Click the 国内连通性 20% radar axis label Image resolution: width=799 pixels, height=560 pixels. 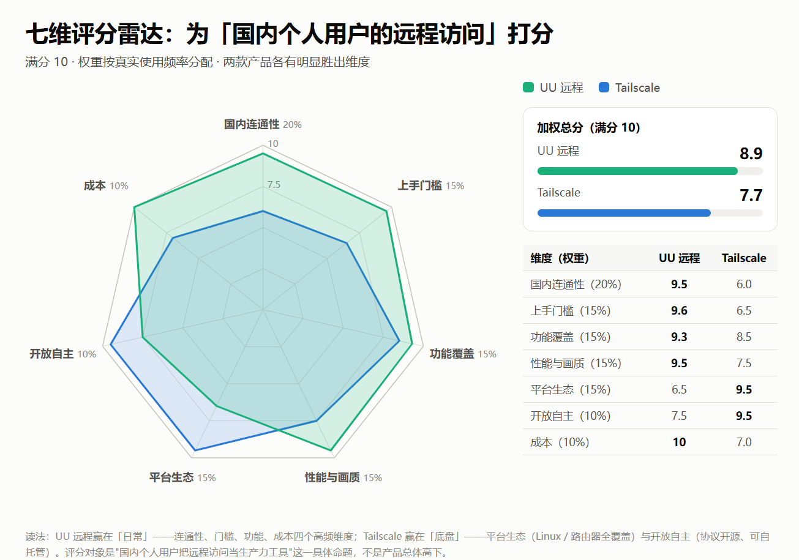pyautogui.click(x=263, y=124)
